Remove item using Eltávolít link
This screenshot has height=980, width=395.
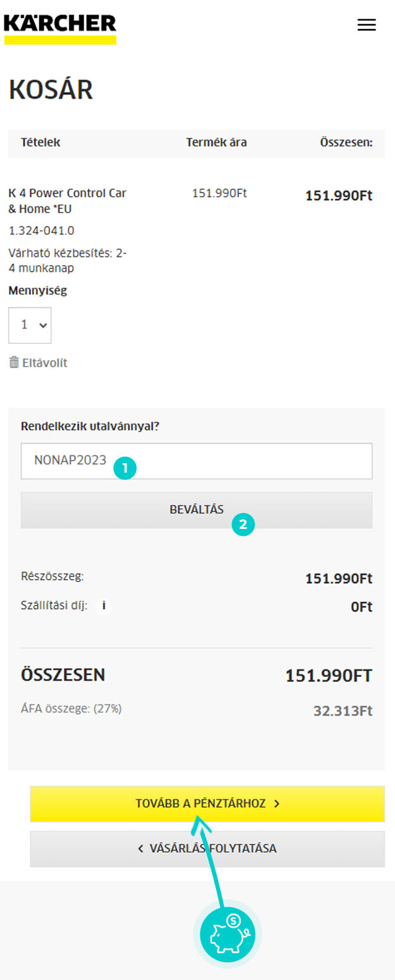tap(38, 363)
